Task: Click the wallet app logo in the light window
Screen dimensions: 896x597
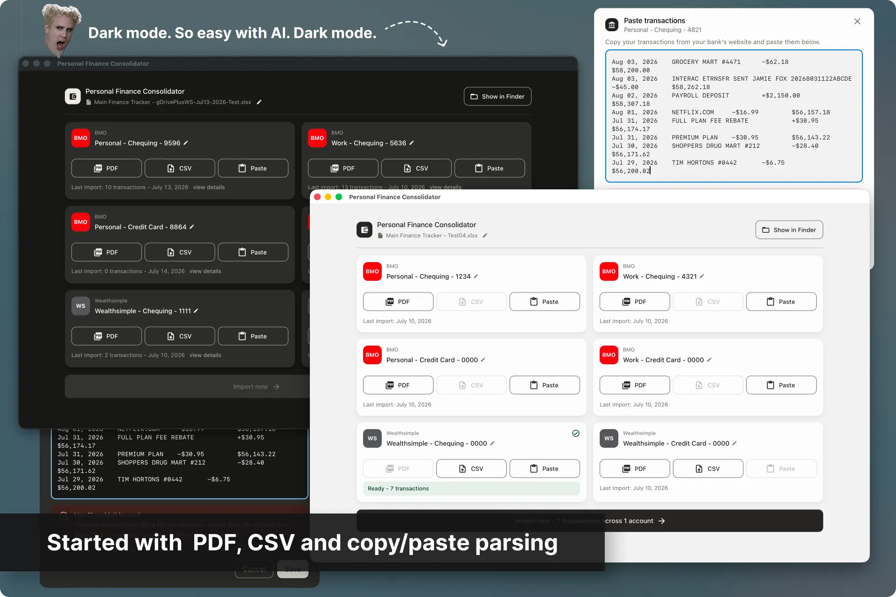Action: [364, 230]
